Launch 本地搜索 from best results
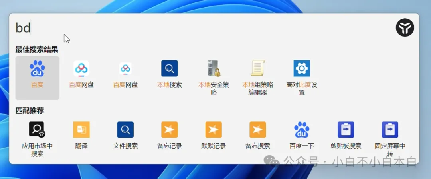The height and width of the screenshot is (179, 431). click(x=169, y=74)
